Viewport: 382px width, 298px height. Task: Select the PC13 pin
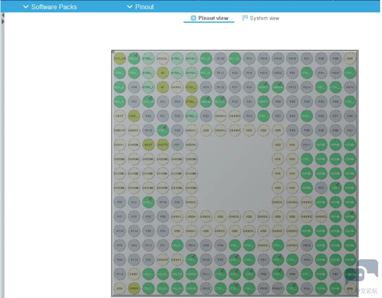148,130
